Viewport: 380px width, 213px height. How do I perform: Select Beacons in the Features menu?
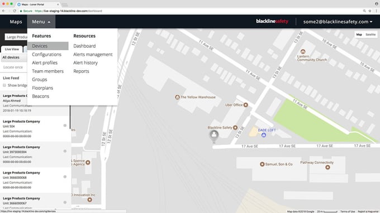pos(40,96)
